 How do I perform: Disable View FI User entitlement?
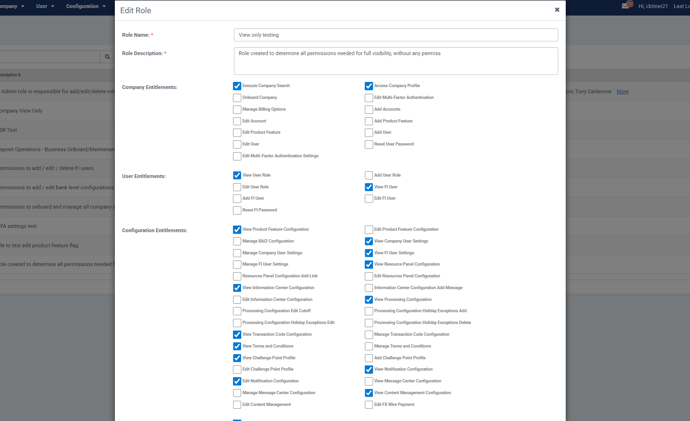click(x=369, y=187)
